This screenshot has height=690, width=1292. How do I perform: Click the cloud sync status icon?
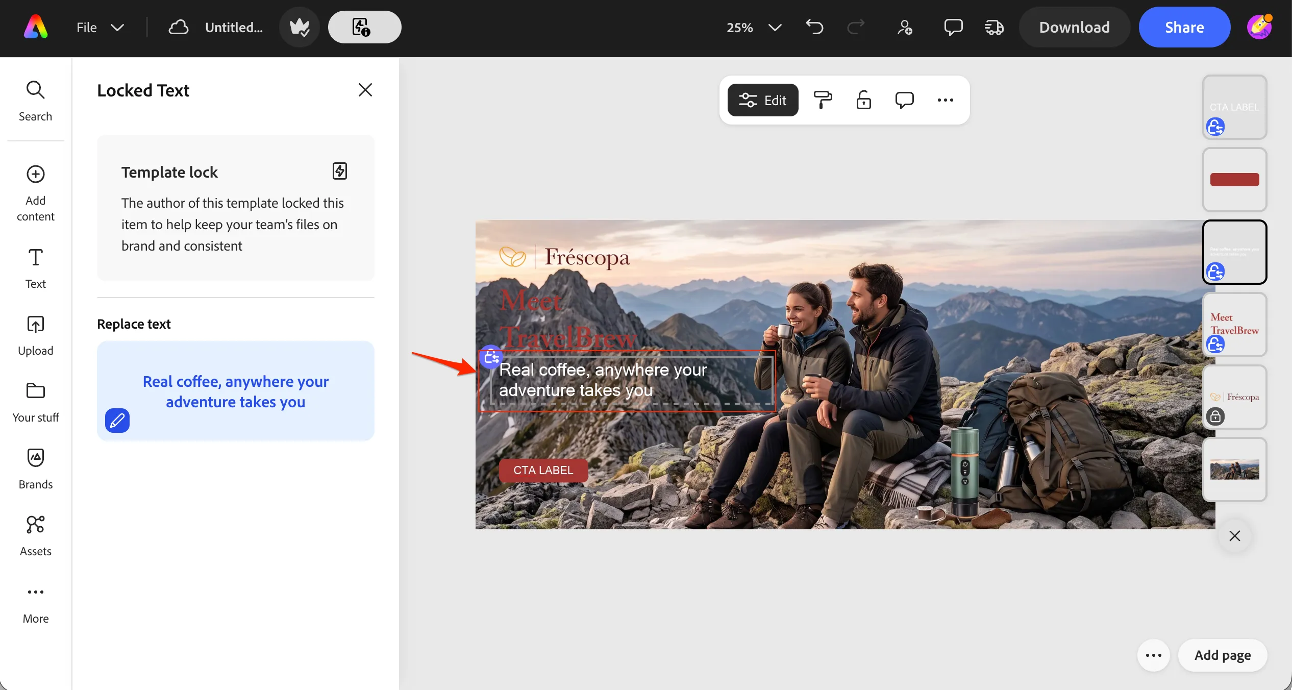pos(179,28)
